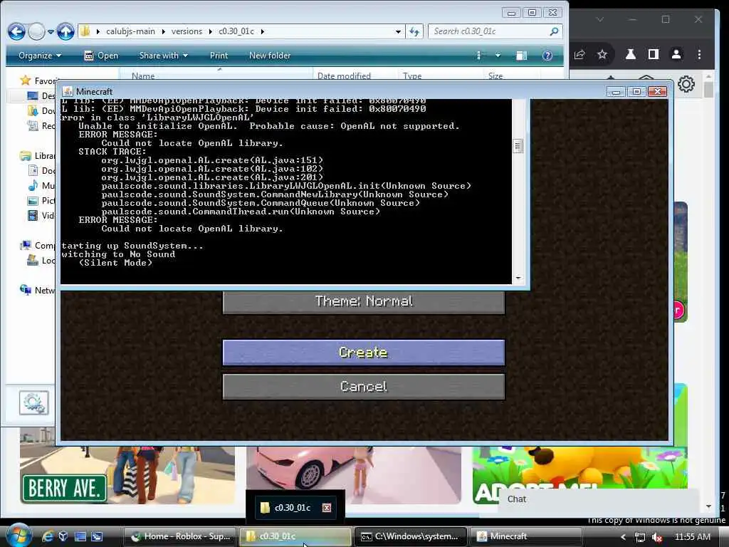
Task: Open the Roblox Chat bar
Action: 598,499
